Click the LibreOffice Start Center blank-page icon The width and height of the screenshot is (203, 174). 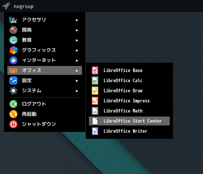pos(95,121)
